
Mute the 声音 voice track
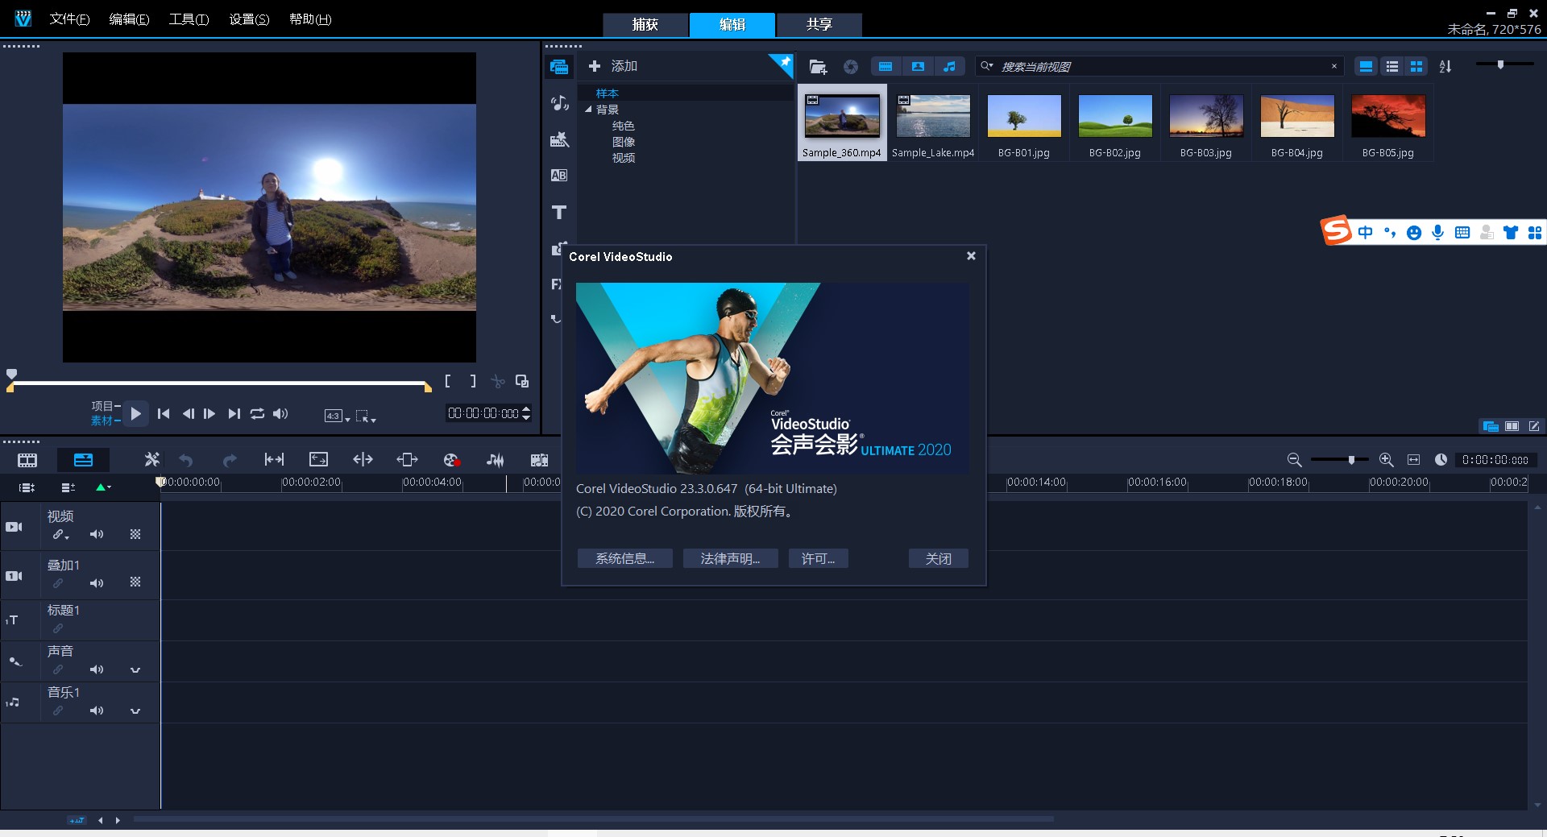click(97, 669)
